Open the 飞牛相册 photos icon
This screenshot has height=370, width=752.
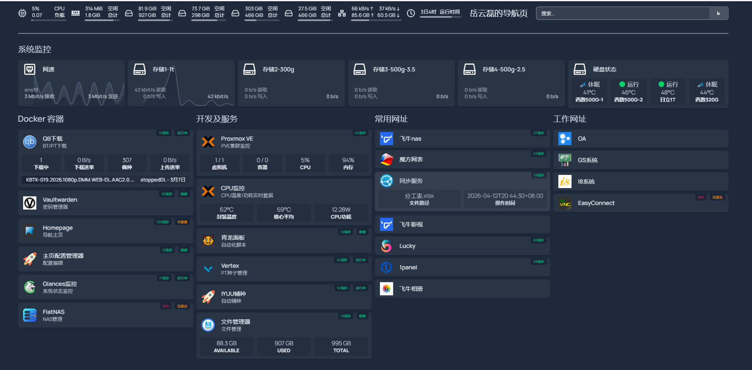(x=387, y=289)
